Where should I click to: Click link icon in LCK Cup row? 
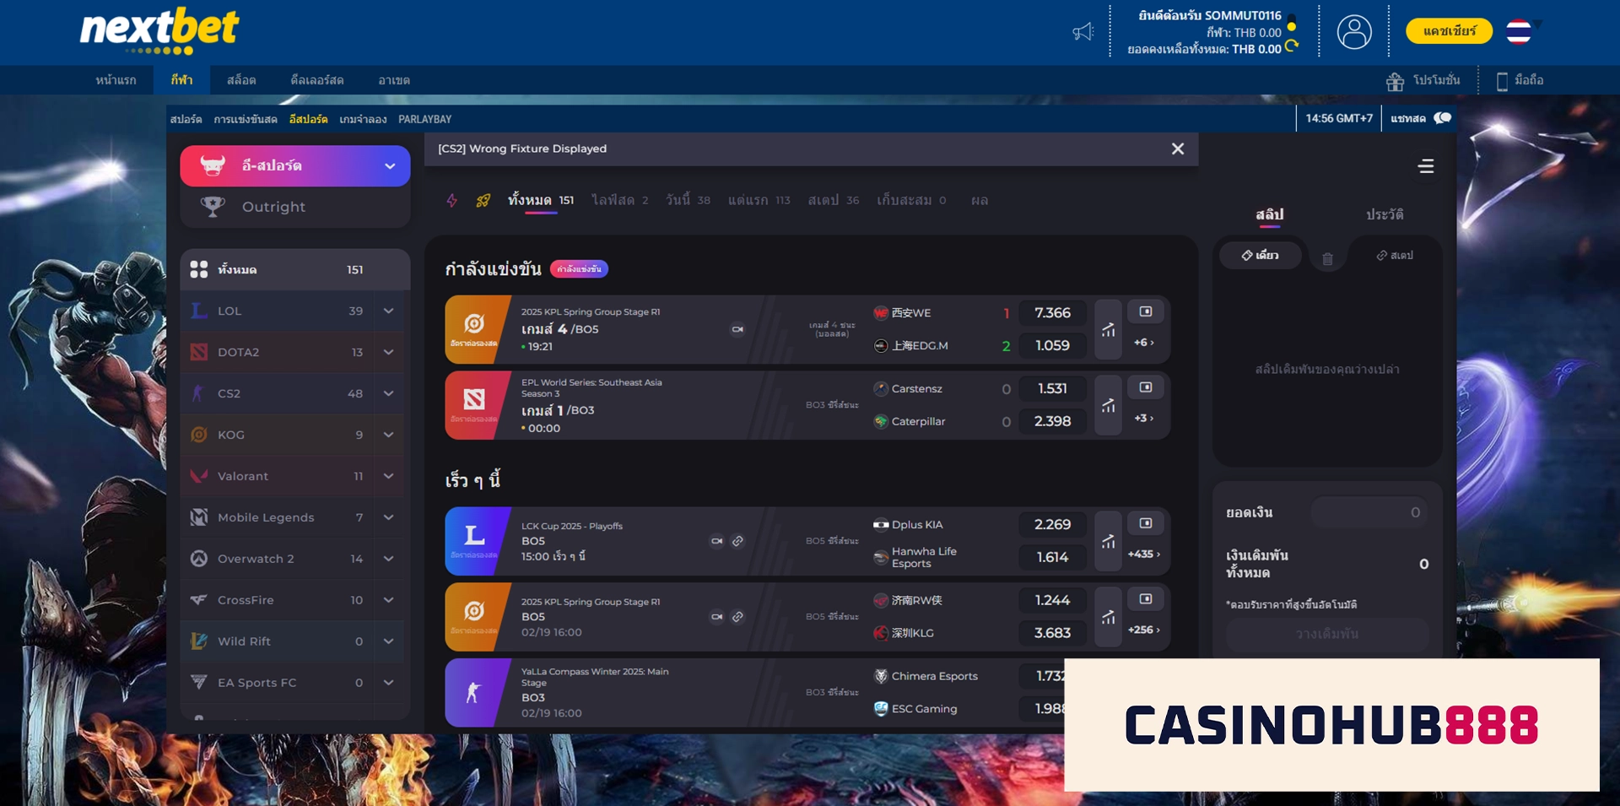pyautogui.click(x=737, y=541)
